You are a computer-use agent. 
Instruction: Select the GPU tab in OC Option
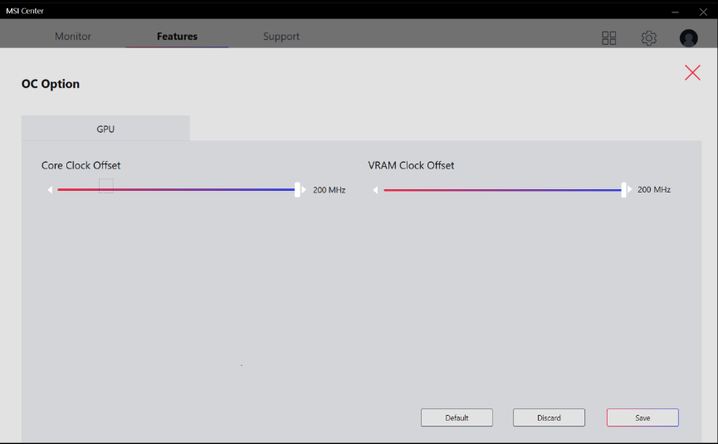[105, 129]
